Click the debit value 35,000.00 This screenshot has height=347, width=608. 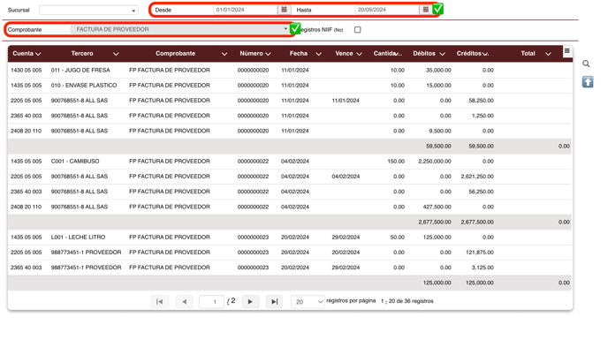[x=438, y=70]
